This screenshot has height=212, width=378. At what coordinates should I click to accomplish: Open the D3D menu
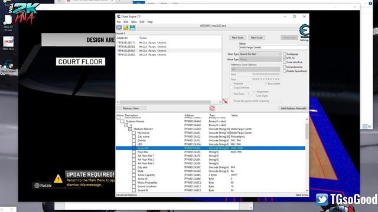pos(142,22)
